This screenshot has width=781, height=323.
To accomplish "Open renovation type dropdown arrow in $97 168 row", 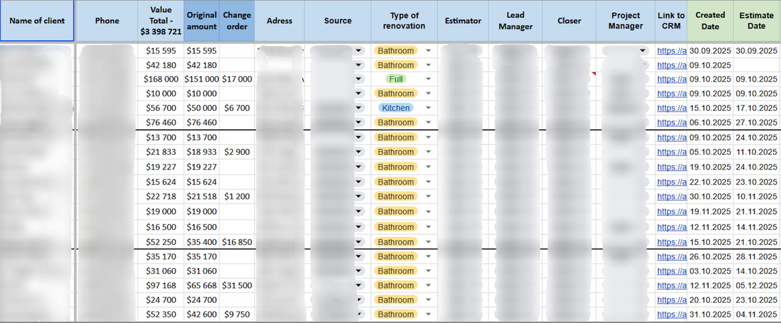I will (428, 286).
